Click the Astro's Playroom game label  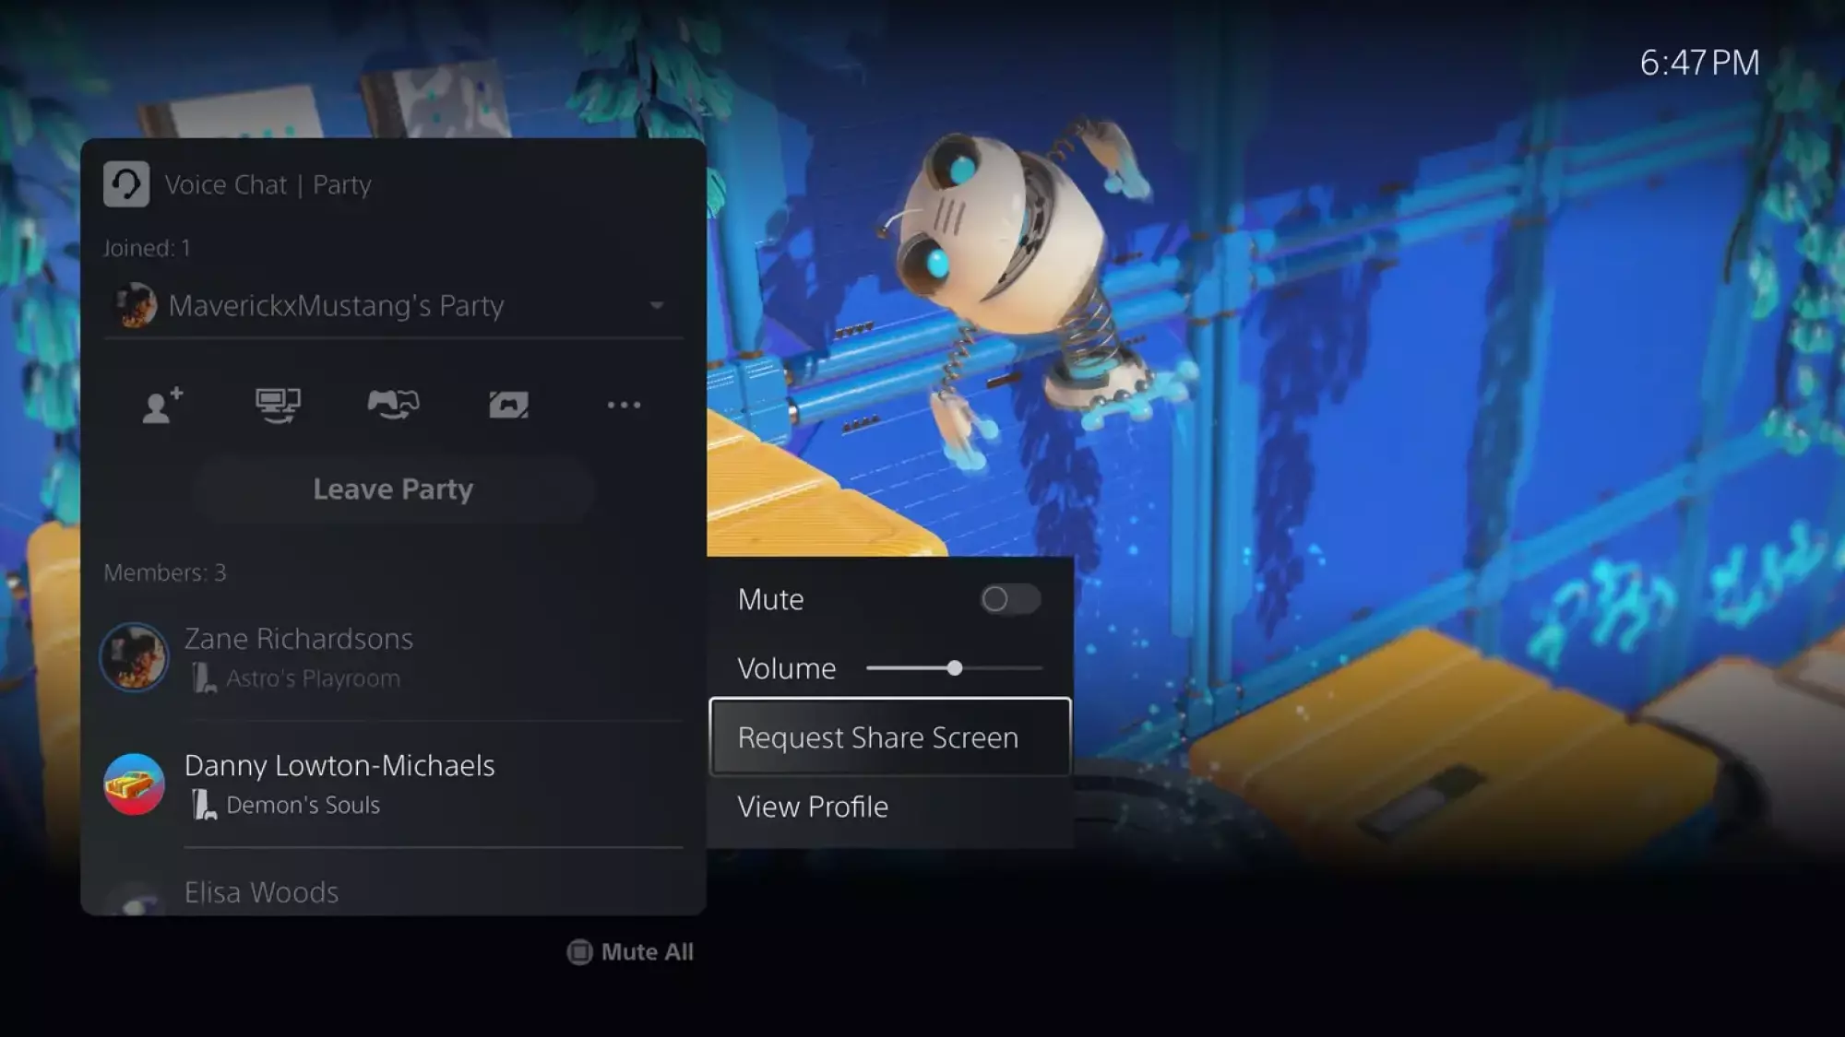pos(313,678)
